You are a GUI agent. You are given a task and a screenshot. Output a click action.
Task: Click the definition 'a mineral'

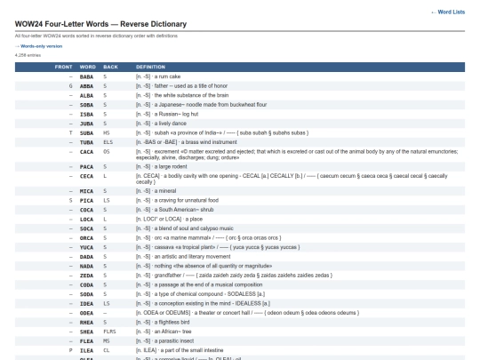165,191
